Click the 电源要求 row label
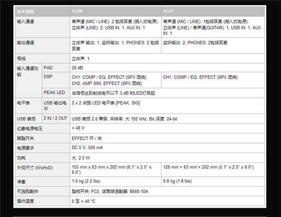Viewport: 281px width, 217px height. click(x=25, y=148)
